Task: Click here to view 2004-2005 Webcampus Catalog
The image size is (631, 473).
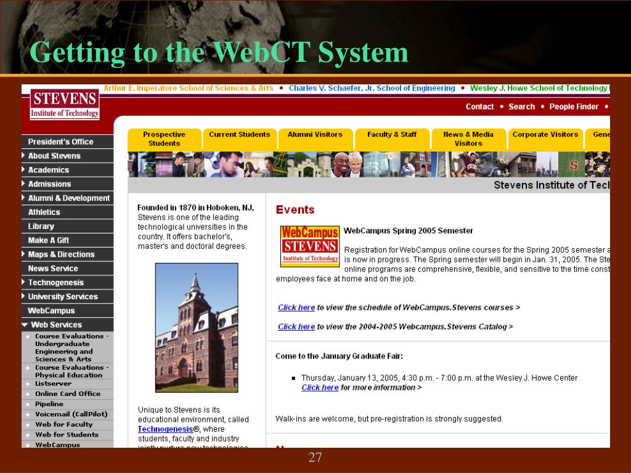Action: [x=296, y=326]
